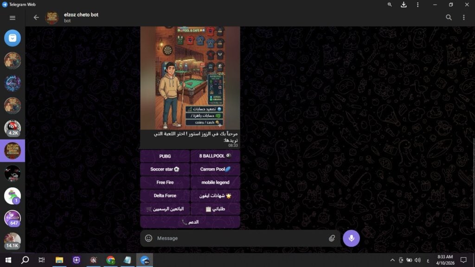Open chat options three-dot menu

click(463, 18)
